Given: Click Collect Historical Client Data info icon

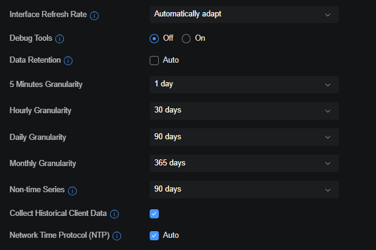Looking at the screenshot, I should tap(114, 214).
